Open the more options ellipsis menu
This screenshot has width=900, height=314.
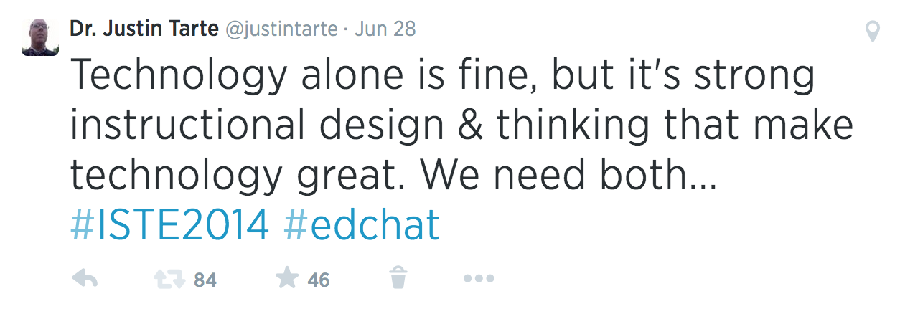(x=478, y=278)
